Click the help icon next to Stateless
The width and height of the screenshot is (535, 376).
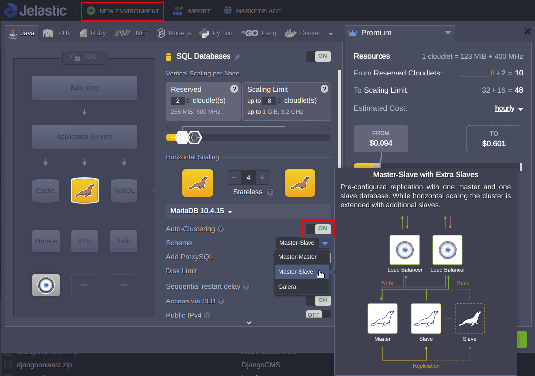270,192
